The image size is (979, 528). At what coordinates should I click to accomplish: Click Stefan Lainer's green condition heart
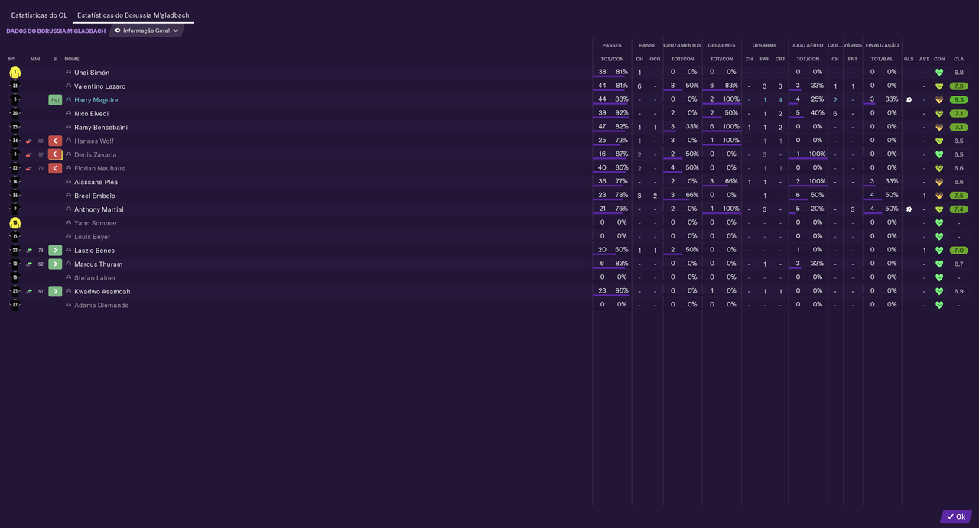point(939,278)
